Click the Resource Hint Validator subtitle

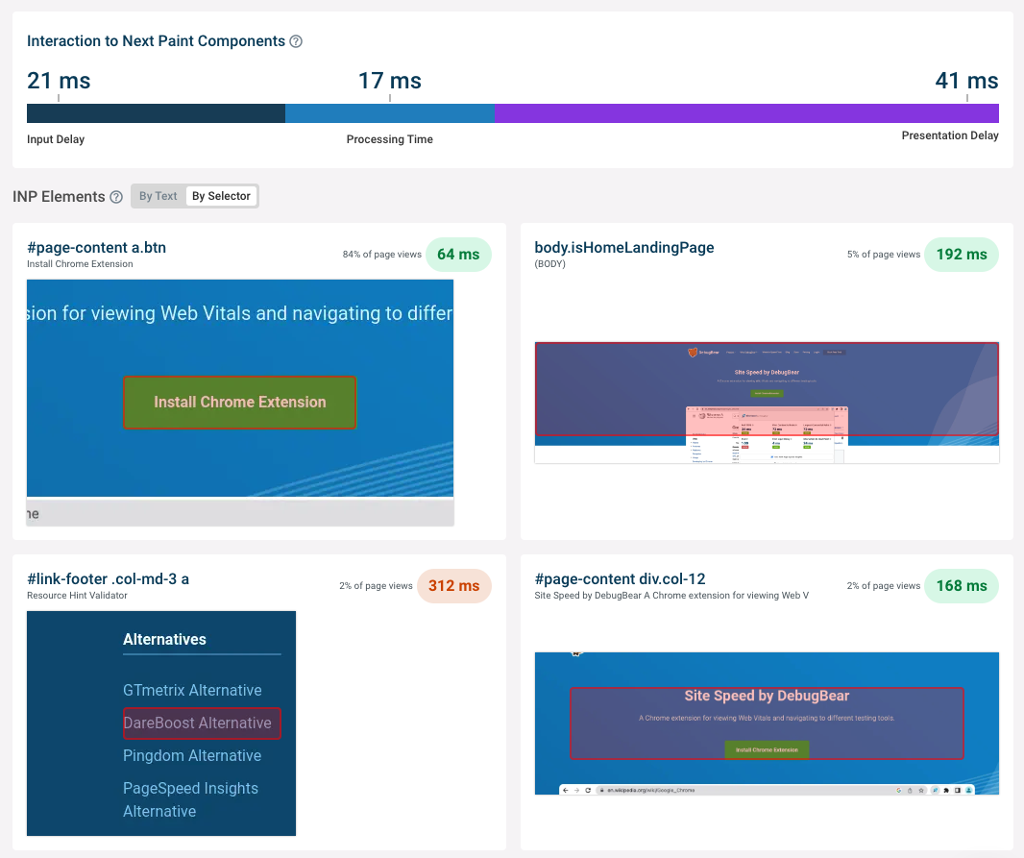[77, 596]
